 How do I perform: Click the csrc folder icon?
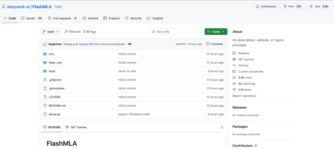[45, 54]
